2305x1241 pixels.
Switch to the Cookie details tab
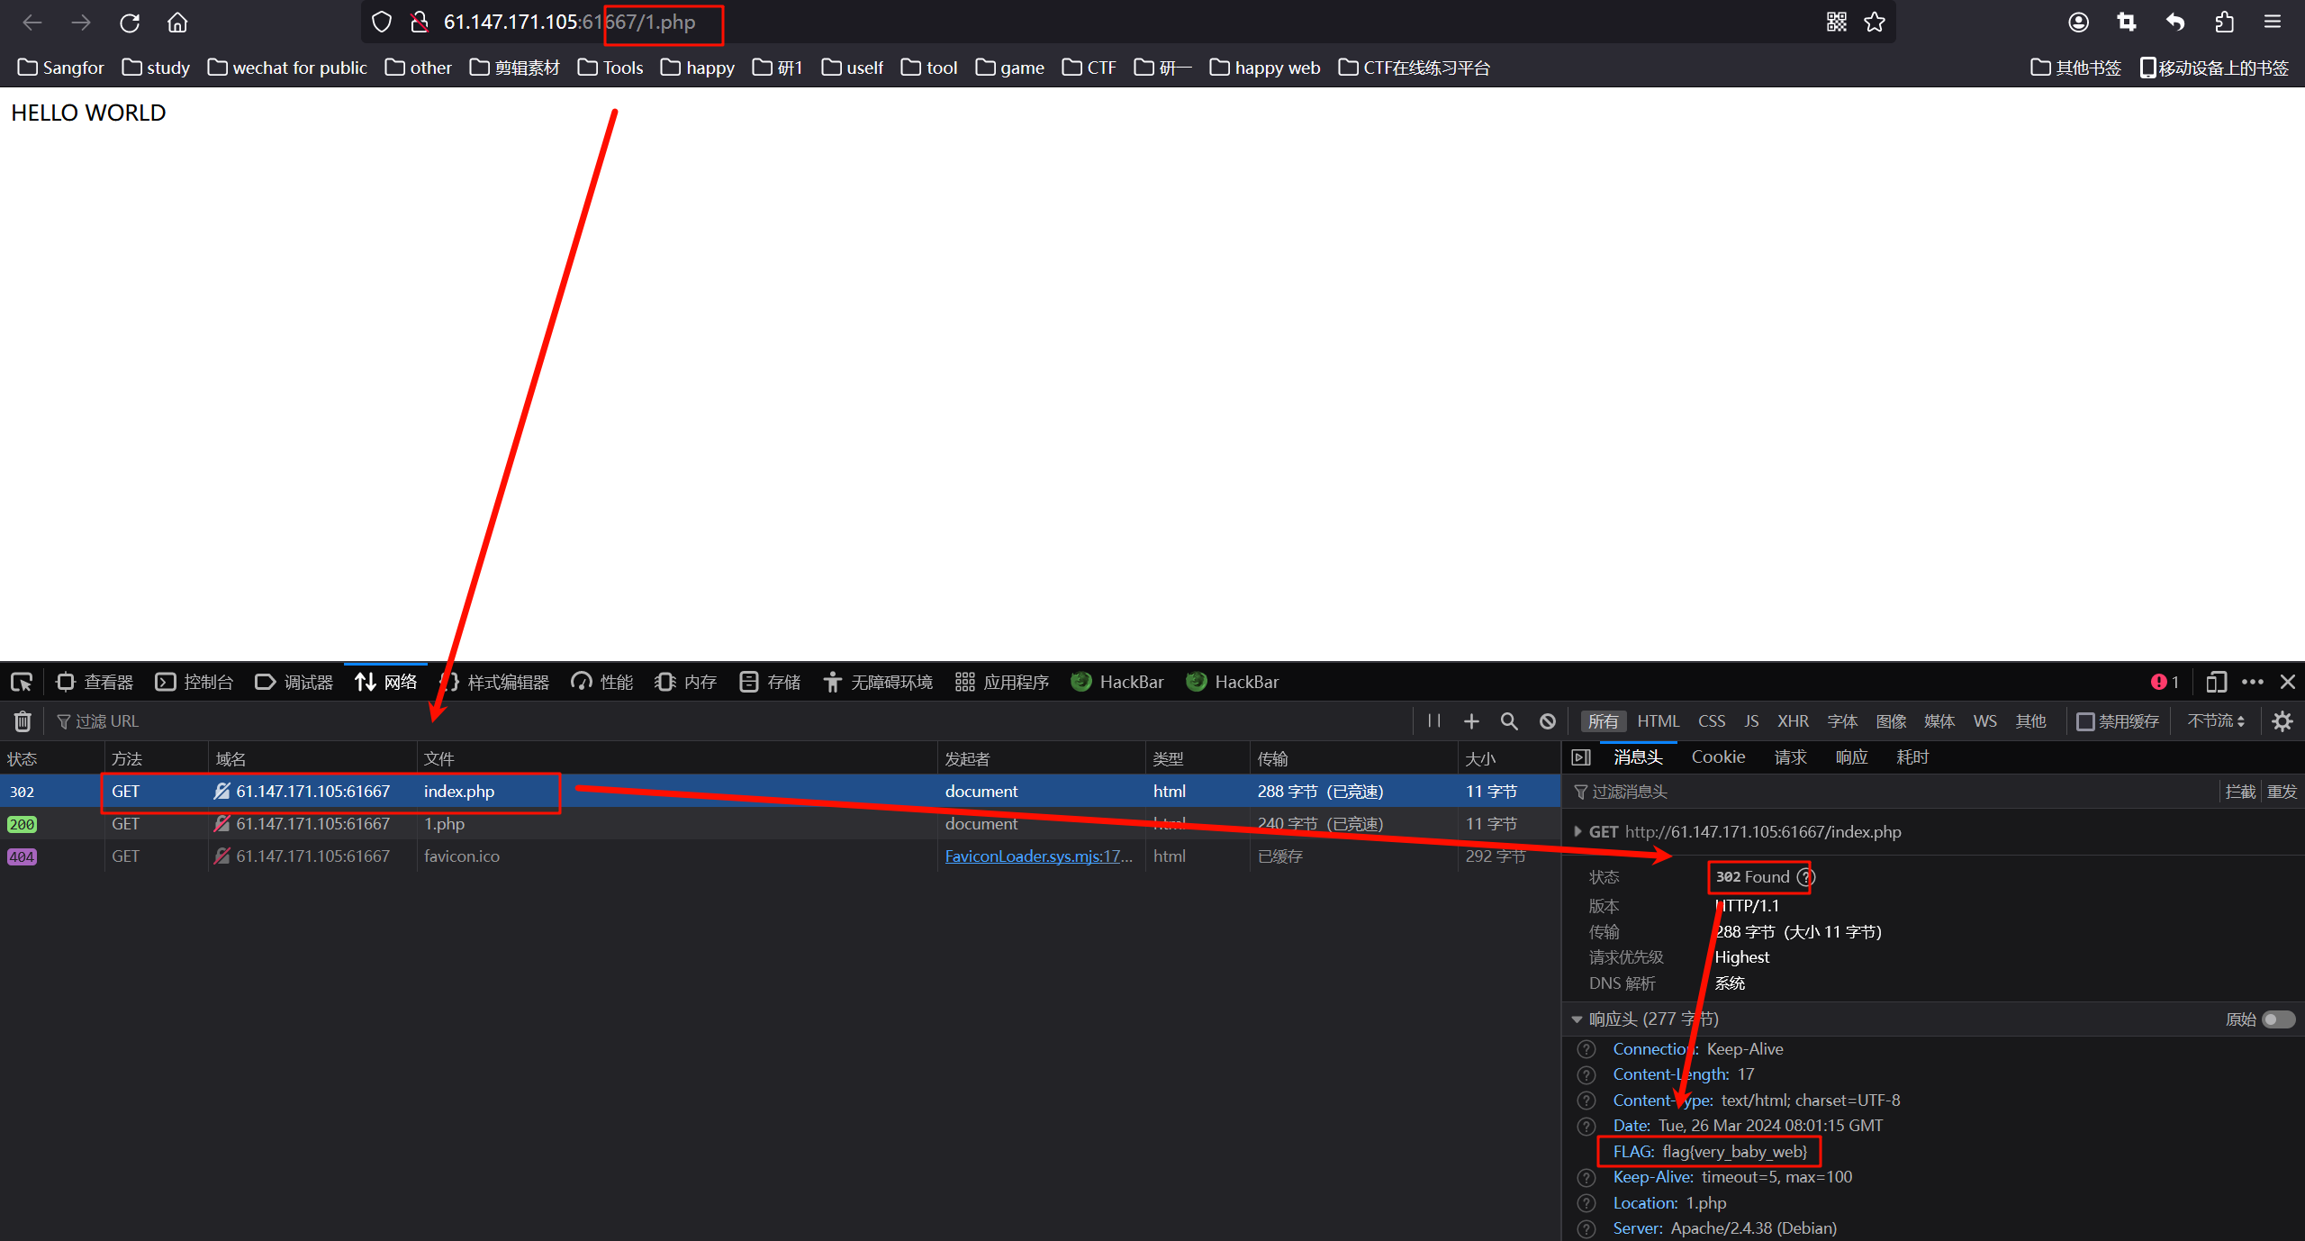pyautogui.click(x=1718, y=757)
